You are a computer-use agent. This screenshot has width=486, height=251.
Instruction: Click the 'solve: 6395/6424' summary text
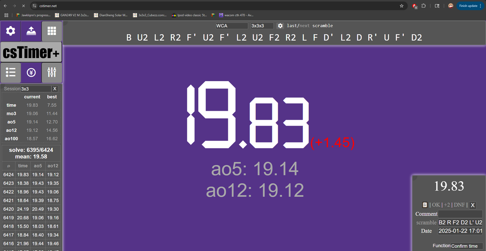31,150
